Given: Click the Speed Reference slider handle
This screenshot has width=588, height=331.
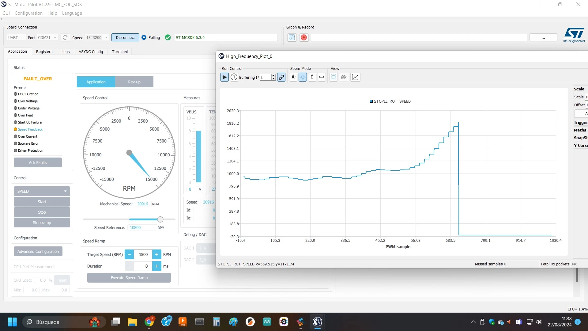Looking at the screenshot, I should [160, 219].
